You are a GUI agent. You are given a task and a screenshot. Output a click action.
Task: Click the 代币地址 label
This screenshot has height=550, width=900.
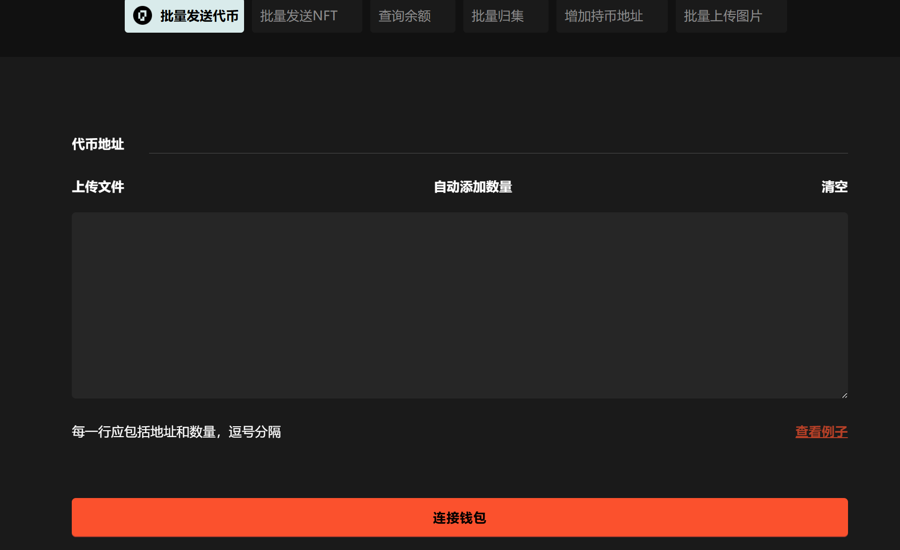tap(98, 144)
